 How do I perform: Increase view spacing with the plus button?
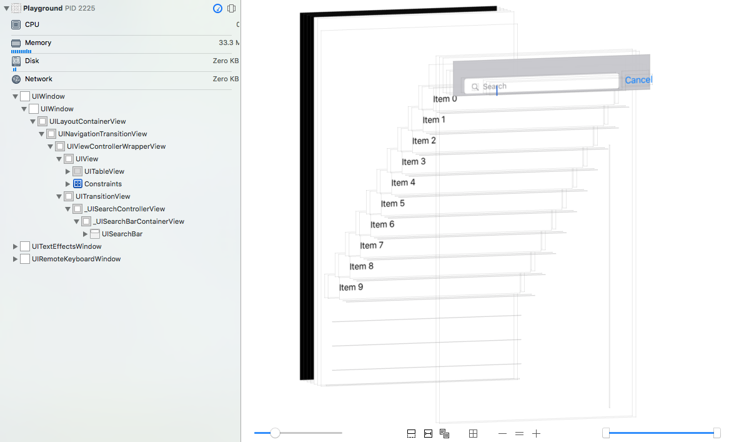(x=536, y=433)
